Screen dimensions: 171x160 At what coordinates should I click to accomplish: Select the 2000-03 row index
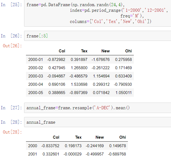click(x=36, y=76)
